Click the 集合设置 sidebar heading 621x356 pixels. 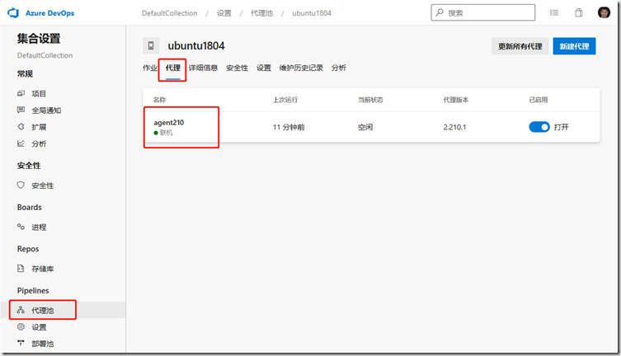[39, 39]
